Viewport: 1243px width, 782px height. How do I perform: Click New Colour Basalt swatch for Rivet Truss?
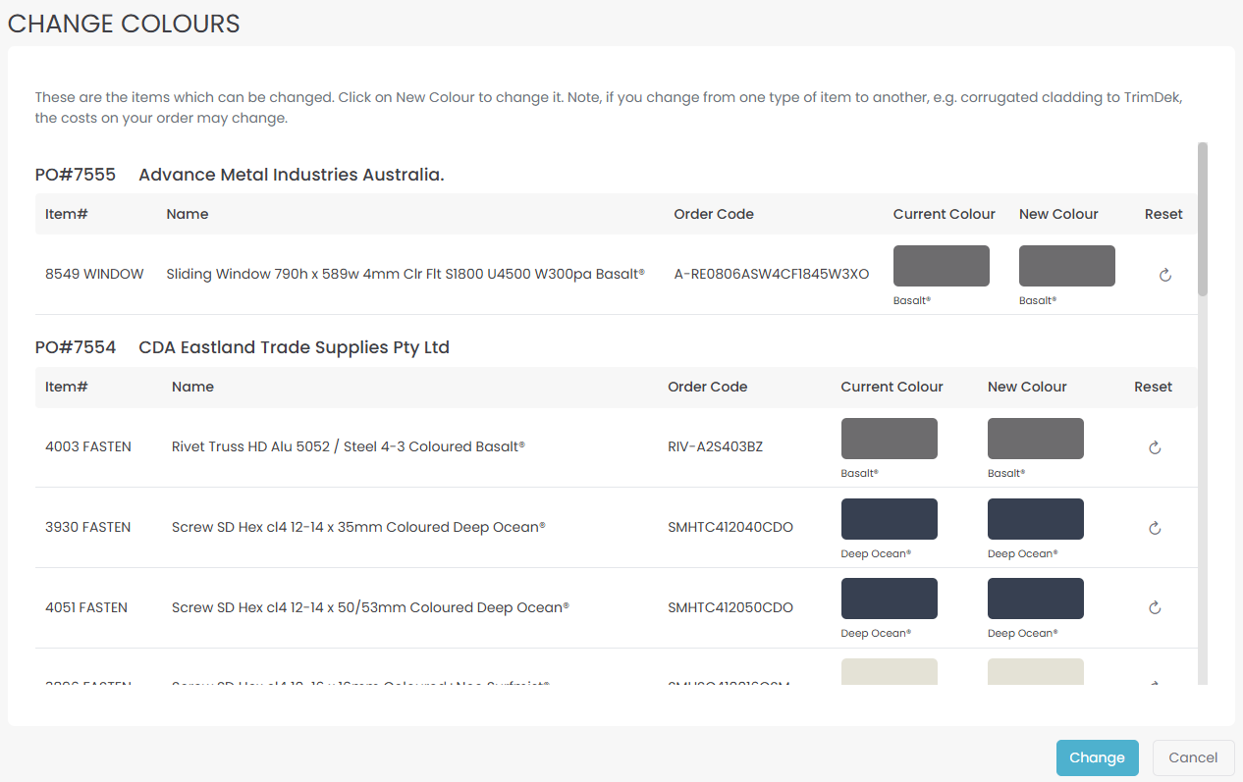pos(1035,439)
